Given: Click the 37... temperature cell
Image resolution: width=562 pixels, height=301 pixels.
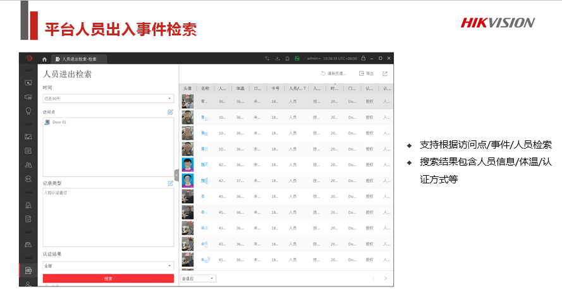Looking at the screenshot, I should coord(240,181).
